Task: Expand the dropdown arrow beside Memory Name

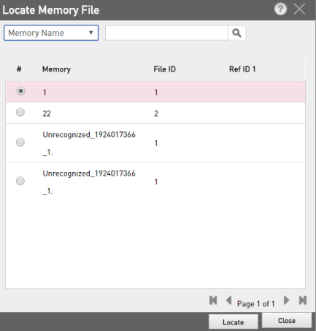Action: click(x=91, y=33)
